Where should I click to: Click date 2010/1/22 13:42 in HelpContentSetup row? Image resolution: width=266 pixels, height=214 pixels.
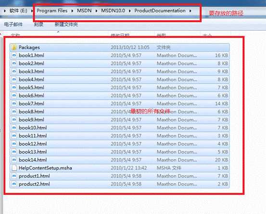pyautogui.click(x=129, y=168)
